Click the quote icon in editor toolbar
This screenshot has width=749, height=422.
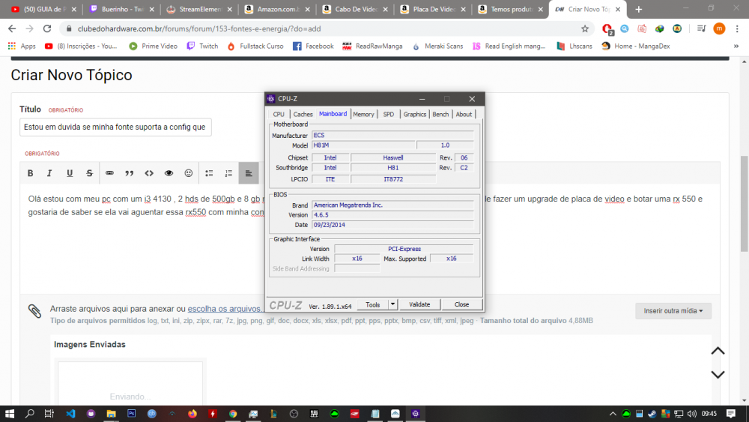pyautogui.click(x=129, y=173)
